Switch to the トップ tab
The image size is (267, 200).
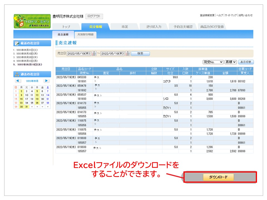point(66,27)
